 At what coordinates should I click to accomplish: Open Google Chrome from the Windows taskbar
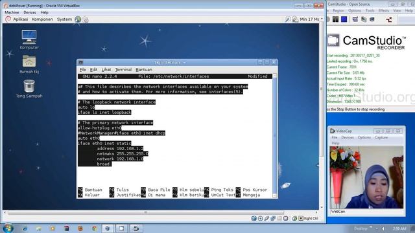[94, 228]
